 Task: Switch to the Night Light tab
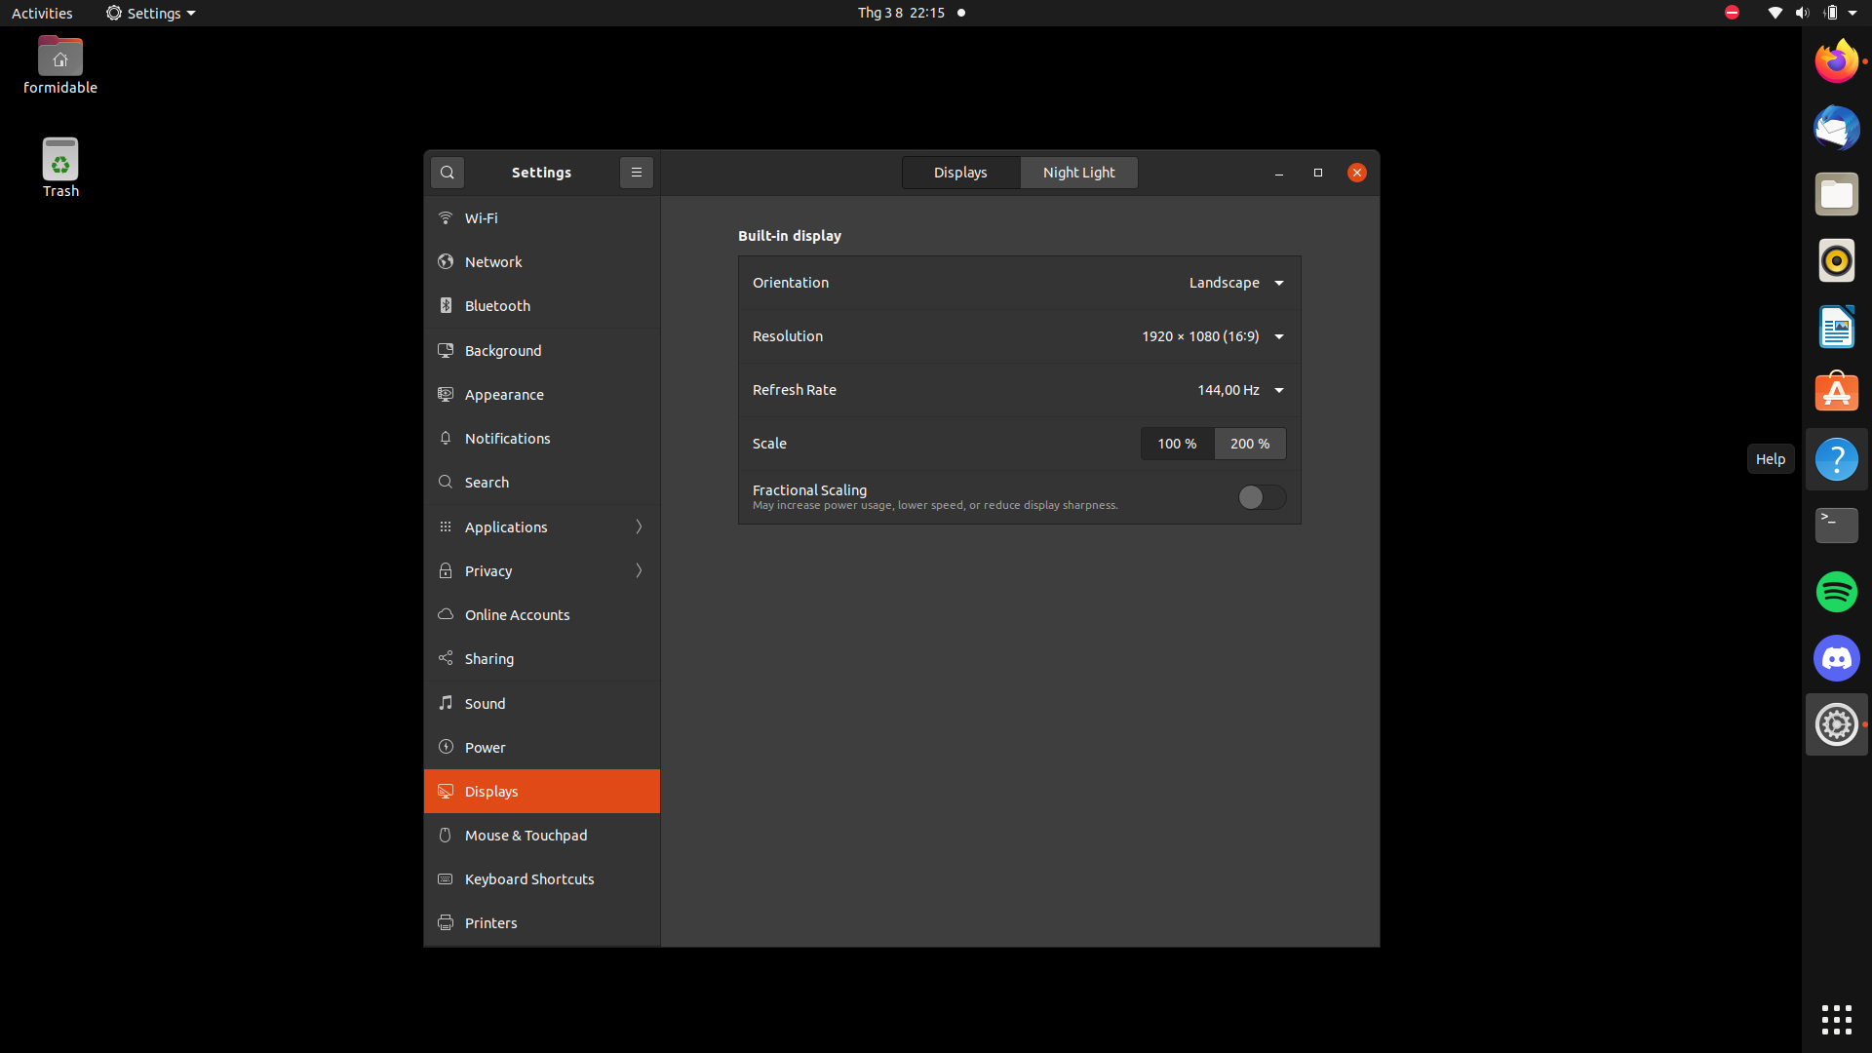point(1078,173)
